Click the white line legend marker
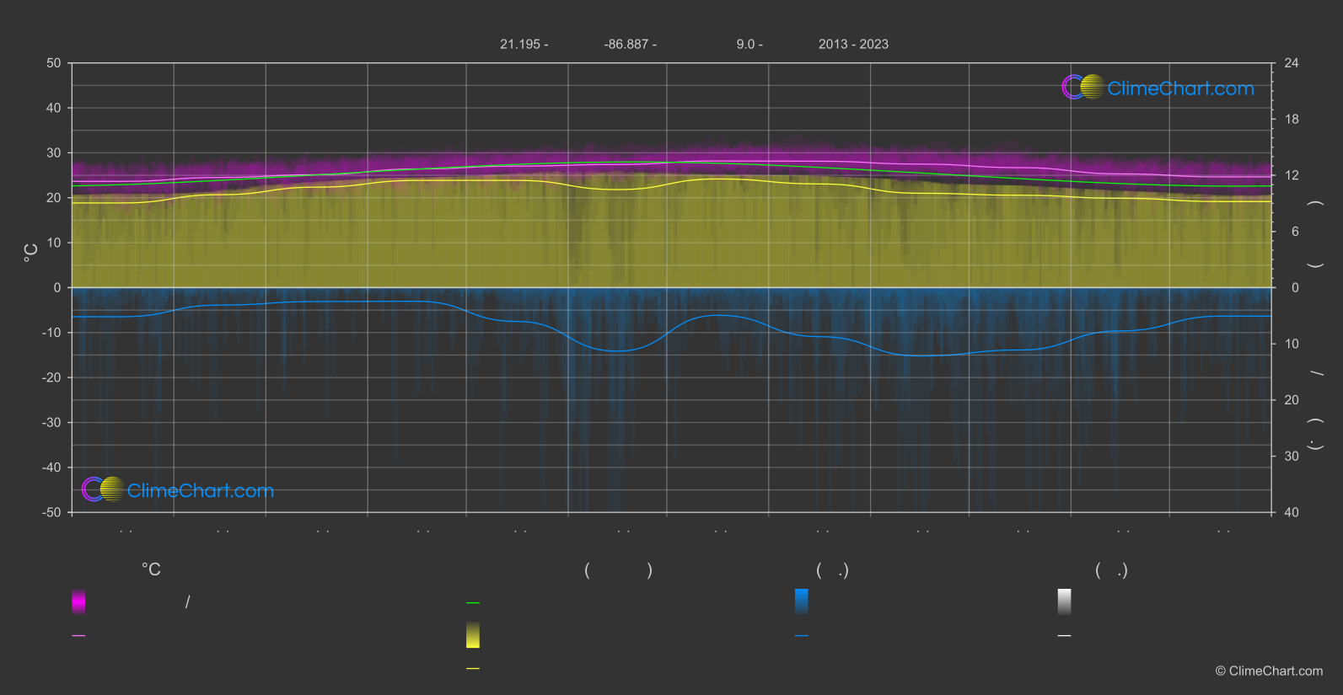 tap(1065, 635)
